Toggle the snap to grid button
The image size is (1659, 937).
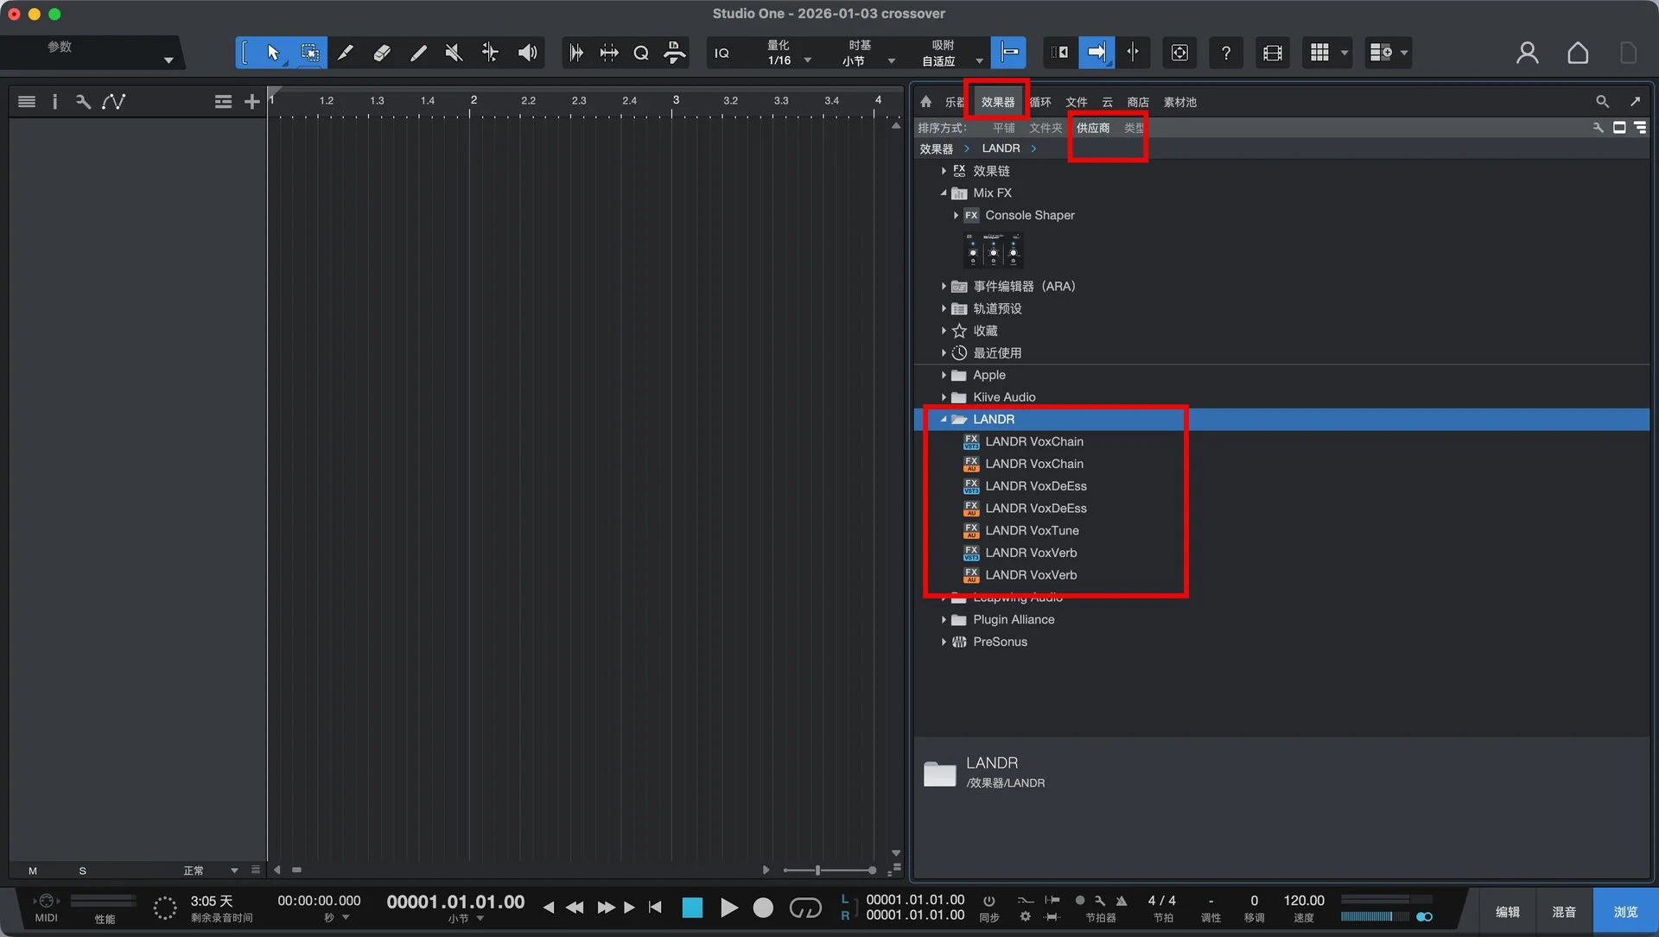point(1008,54)
